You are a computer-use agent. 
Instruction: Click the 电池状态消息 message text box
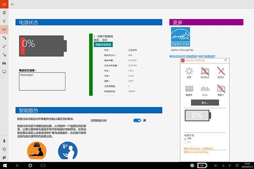(42, 82)
